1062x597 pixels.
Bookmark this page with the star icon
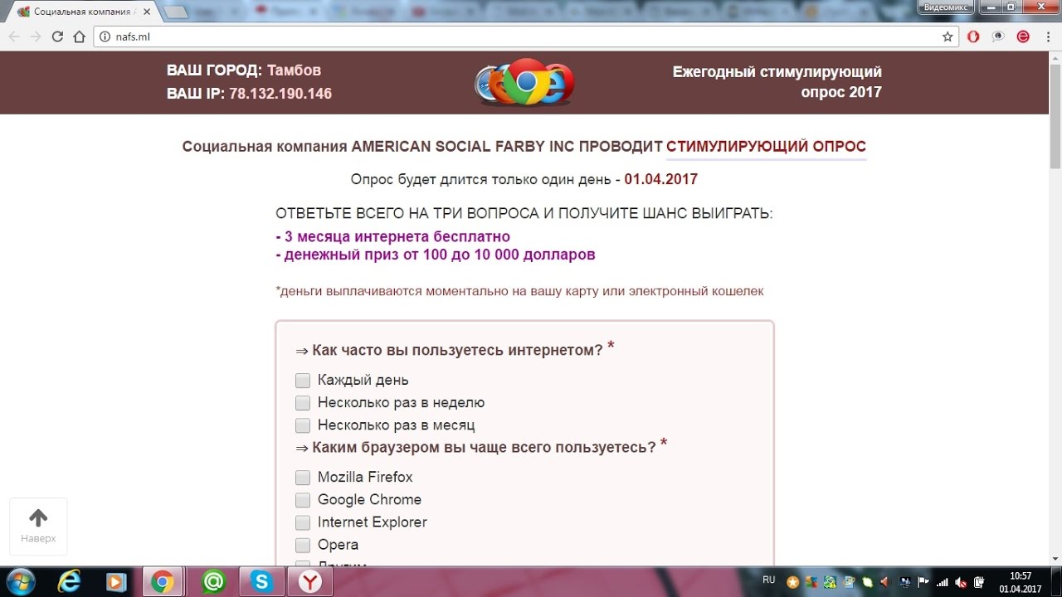tap(948, 36)
